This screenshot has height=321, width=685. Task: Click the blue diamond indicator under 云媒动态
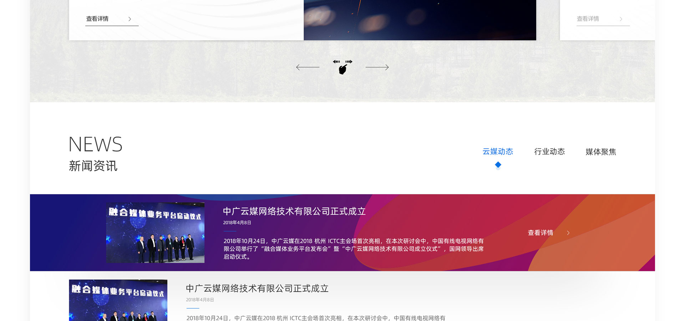pyautogui.click(x=498, y=165)
